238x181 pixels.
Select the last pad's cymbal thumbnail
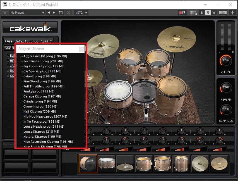point(219,164)
